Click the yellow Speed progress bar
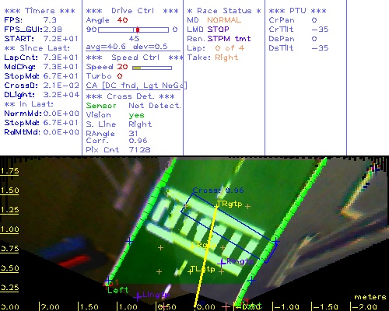 [x=152, y=68]
